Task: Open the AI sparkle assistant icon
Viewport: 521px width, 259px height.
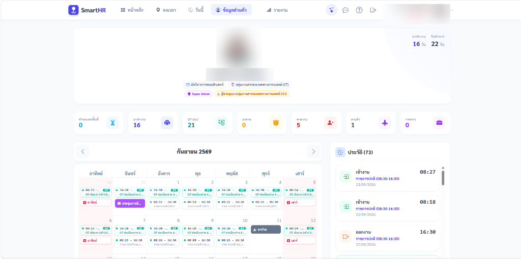Action: pyautogui.click(x=331, y=10)
